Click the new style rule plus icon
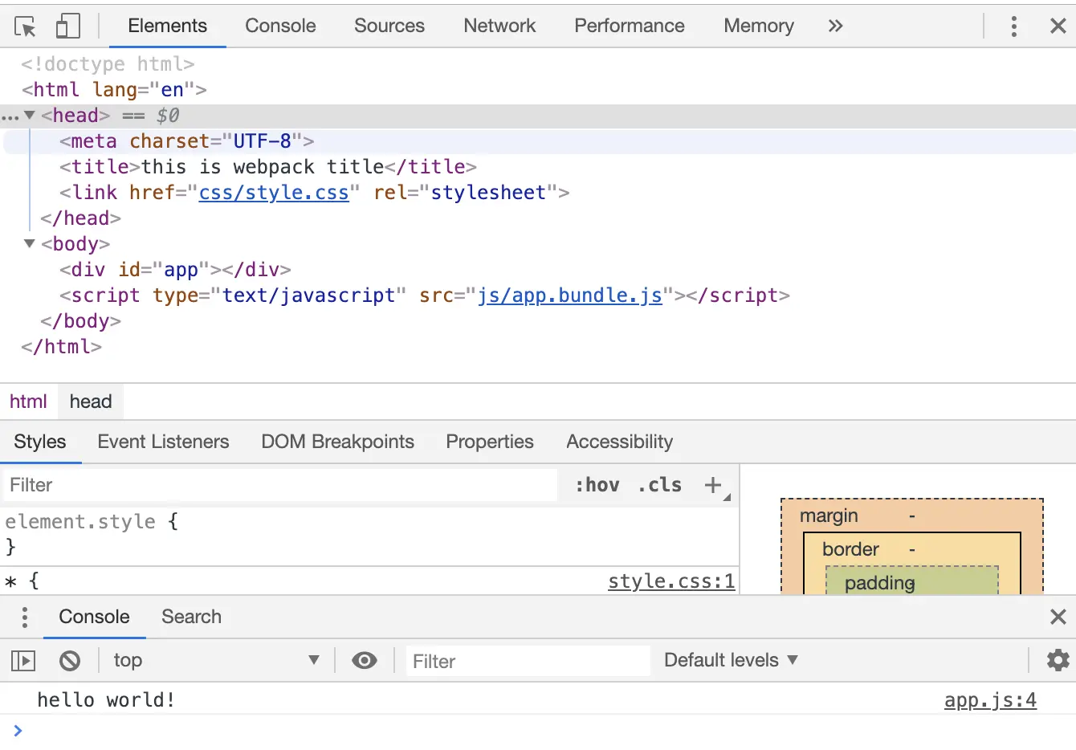 [x=712, y=485]
